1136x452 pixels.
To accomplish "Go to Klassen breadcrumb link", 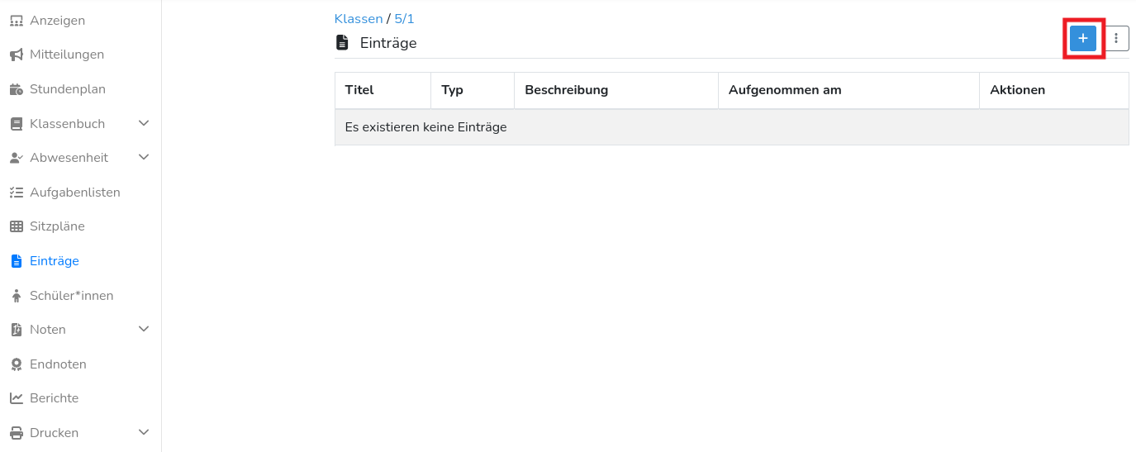I will tap(358, 18).
